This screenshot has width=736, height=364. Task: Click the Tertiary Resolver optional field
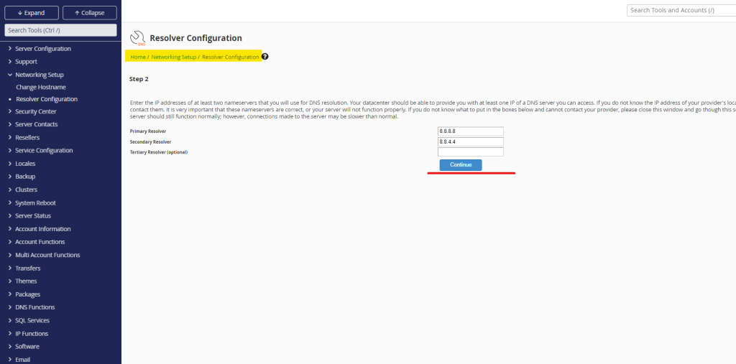click(x=471, y=152)
